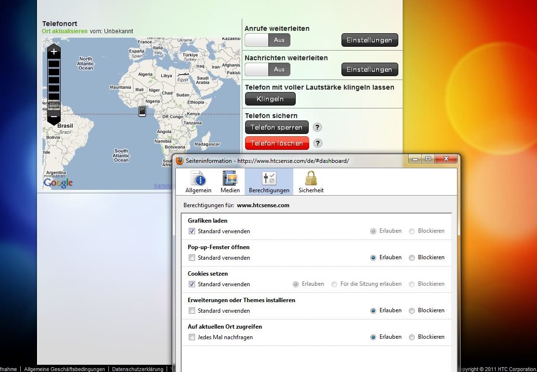Image resolution: width=537 pixels, height=372 pixels.
Task: Open help beside Telefon sperren
Action: point(317,127)
